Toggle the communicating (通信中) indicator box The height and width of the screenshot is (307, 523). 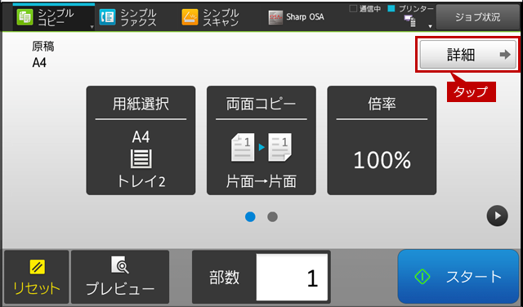(x=353, y=9)
